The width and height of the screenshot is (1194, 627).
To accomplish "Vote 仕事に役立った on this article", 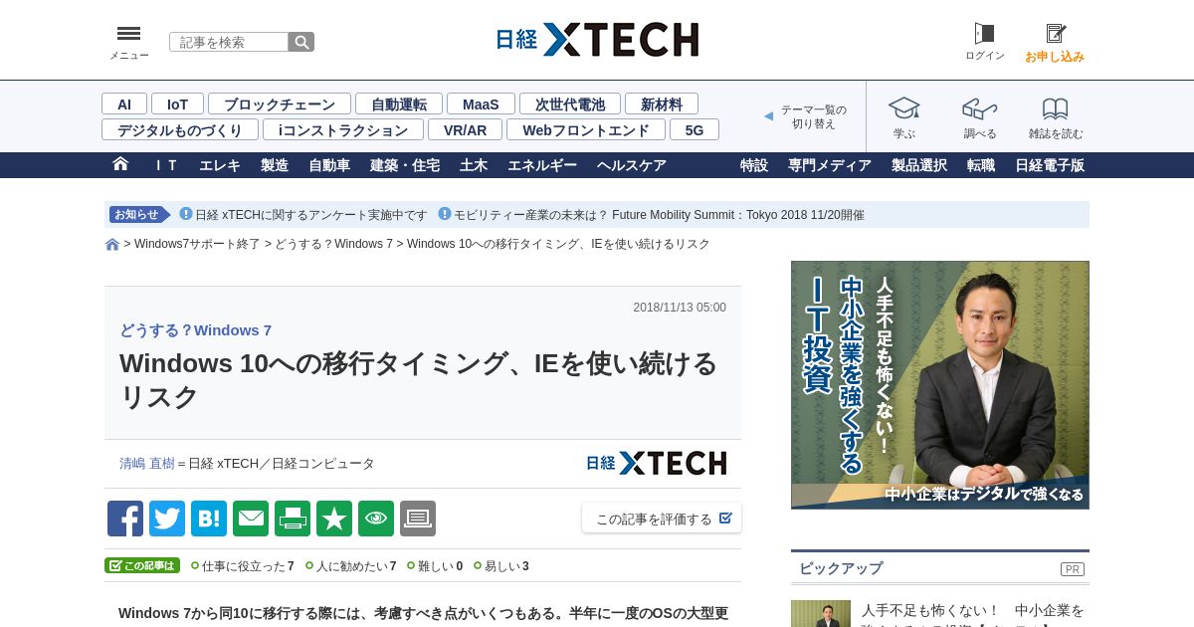I will point(242,566).
